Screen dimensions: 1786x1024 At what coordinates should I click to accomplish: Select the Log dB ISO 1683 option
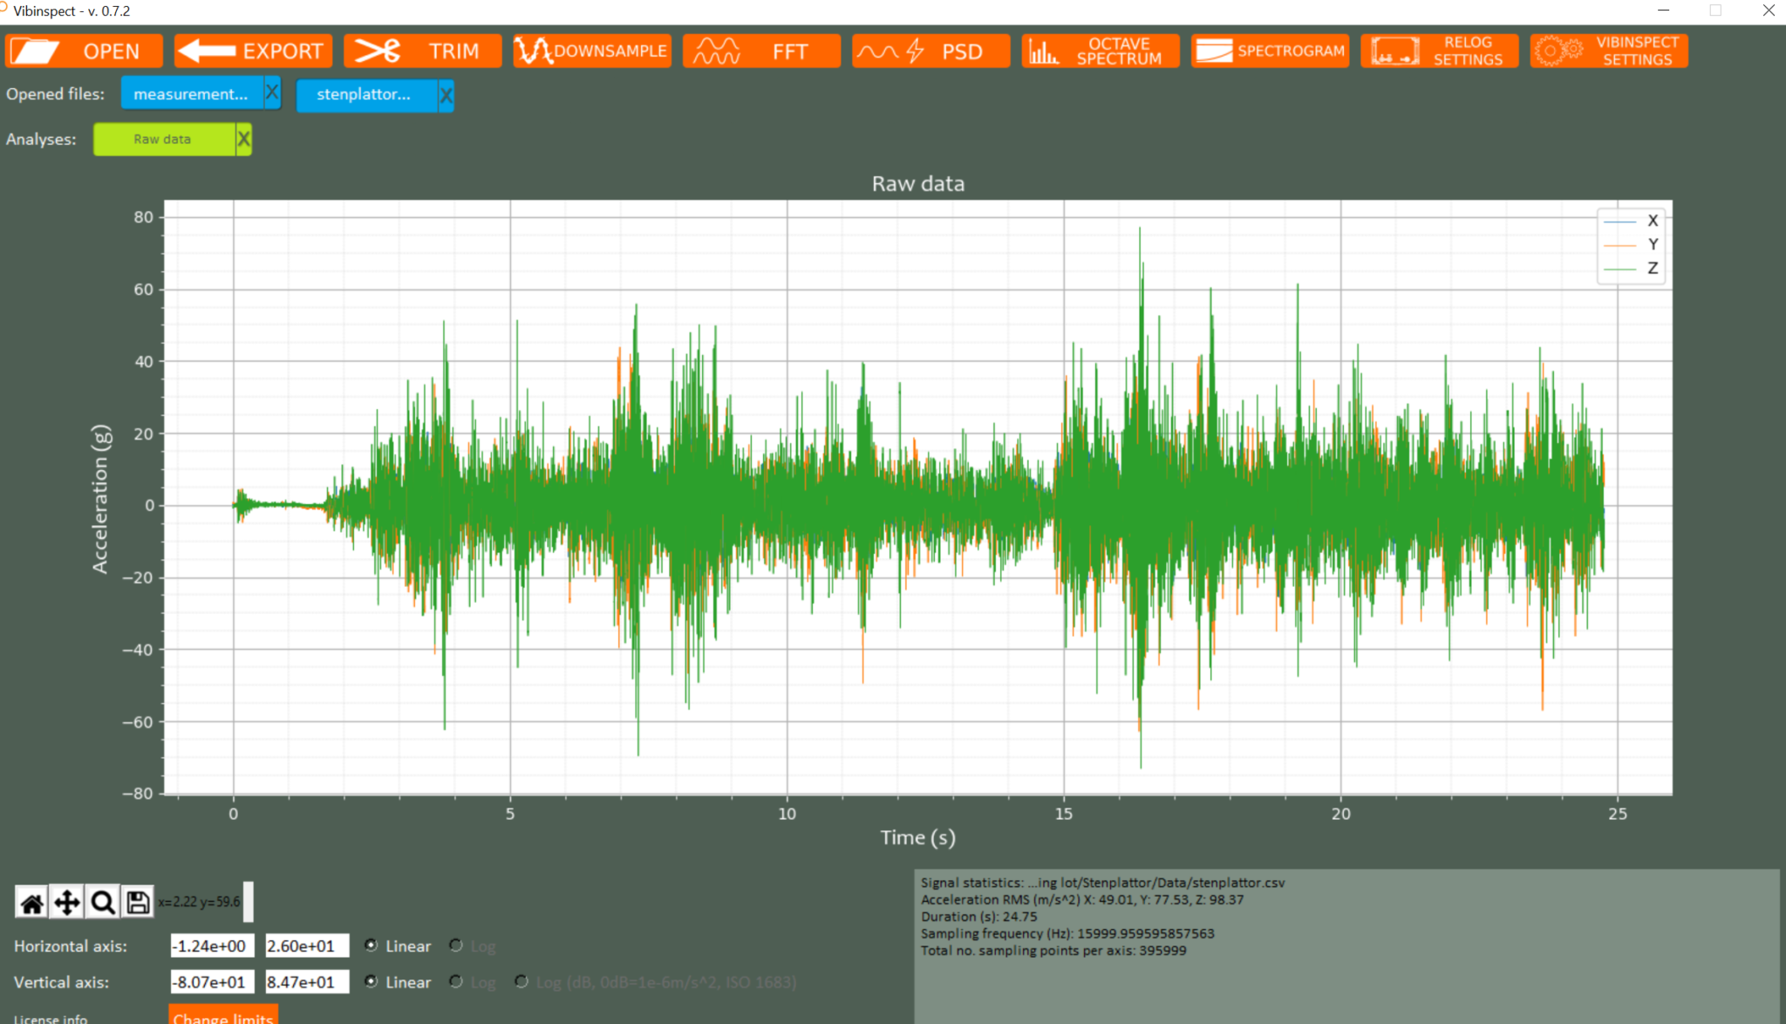point(521,982)
